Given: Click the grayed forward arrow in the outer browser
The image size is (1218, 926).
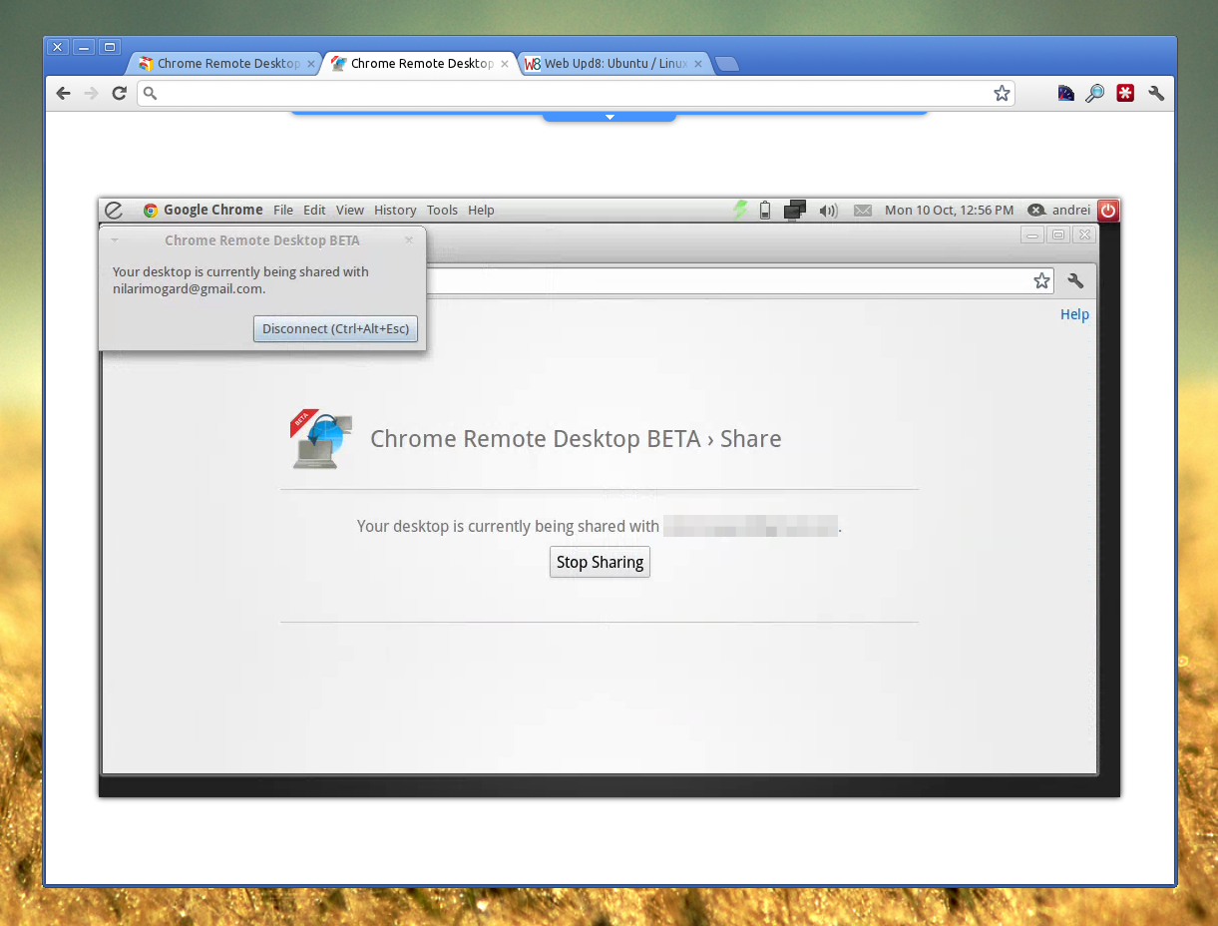Looking at the screenshot, I should coord(92,93).
